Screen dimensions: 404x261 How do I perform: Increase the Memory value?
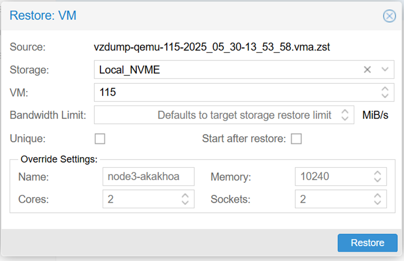pos(377,174)
